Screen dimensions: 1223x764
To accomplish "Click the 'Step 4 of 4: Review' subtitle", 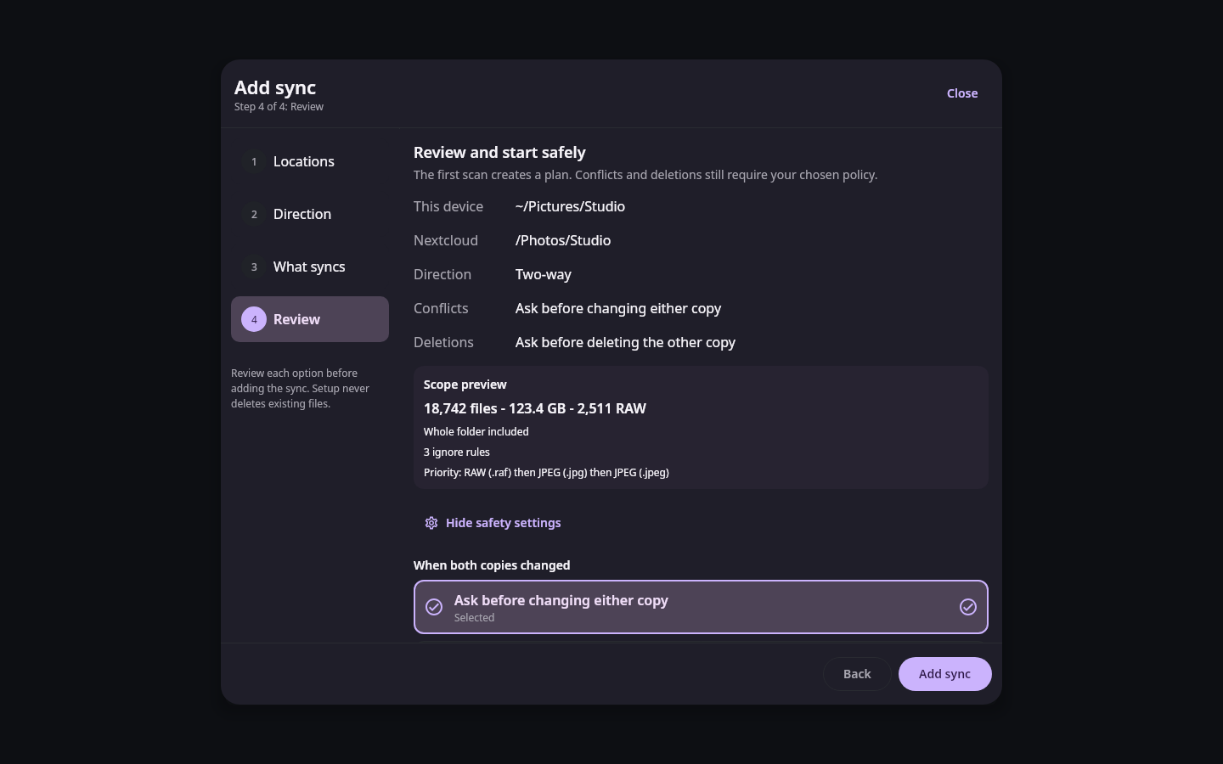I will [x=279, y=107].
